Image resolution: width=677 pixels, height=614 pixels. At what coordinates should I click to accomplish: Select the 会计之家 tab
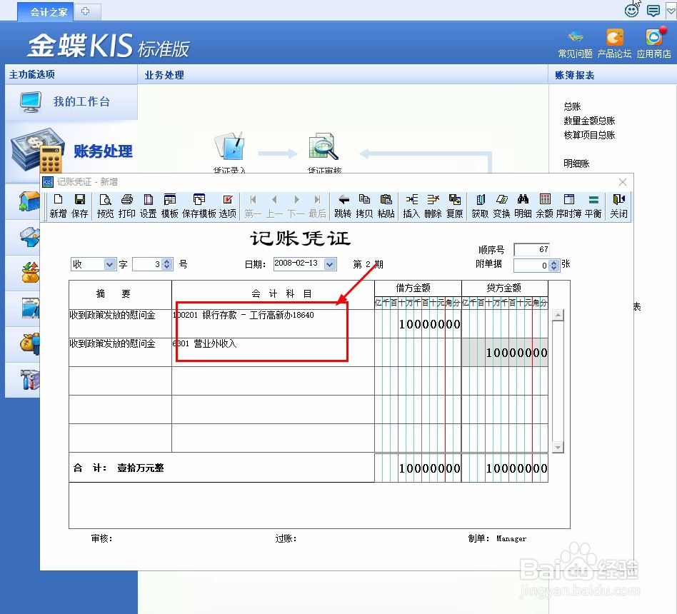point(46,11)
